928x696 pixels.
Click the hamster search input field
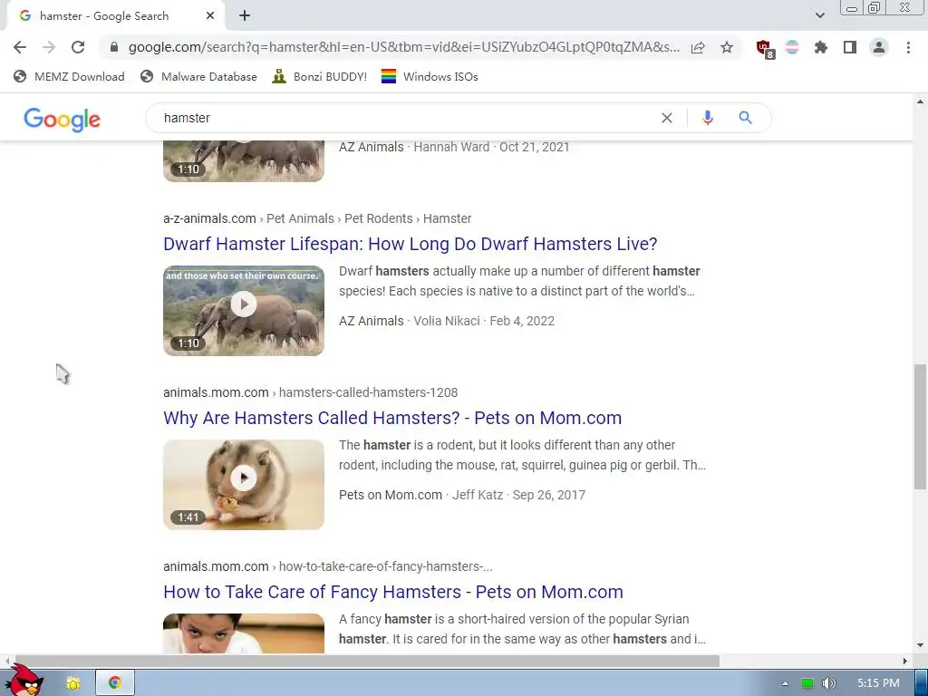coord(409,118)
